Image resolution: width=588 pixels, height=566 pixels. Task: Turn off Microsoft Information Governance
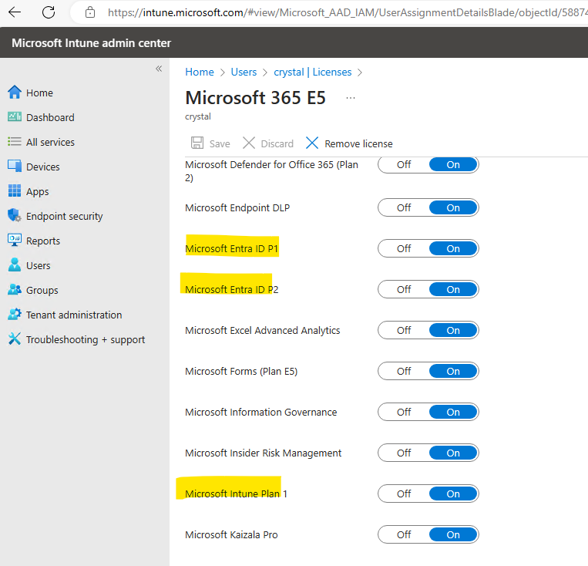tap(404, 413)
